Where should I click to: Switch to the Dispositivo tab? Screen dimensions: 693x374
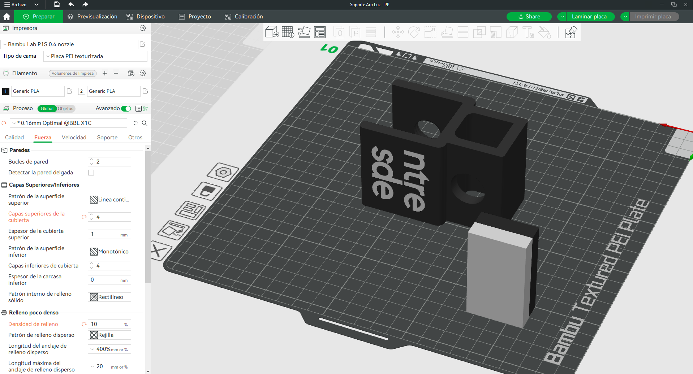coord(146,17)
